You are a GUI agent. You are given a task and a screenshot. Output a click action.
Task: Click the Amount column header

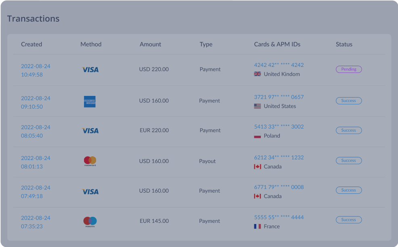[x=150, y=44]
